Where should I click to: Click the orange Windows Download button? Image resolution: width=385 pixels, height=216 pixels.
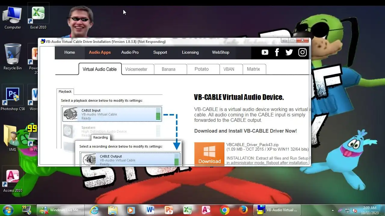pyautogui.click(x=209, y=154)
